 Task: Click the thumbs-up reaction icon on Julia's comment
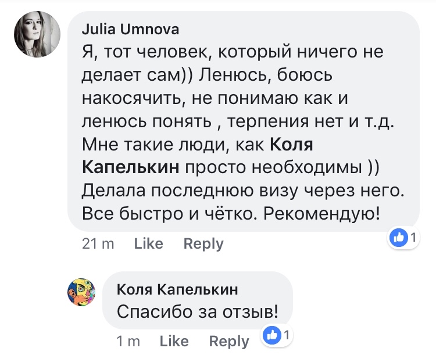pyautogui.click(x=399, y=236)
